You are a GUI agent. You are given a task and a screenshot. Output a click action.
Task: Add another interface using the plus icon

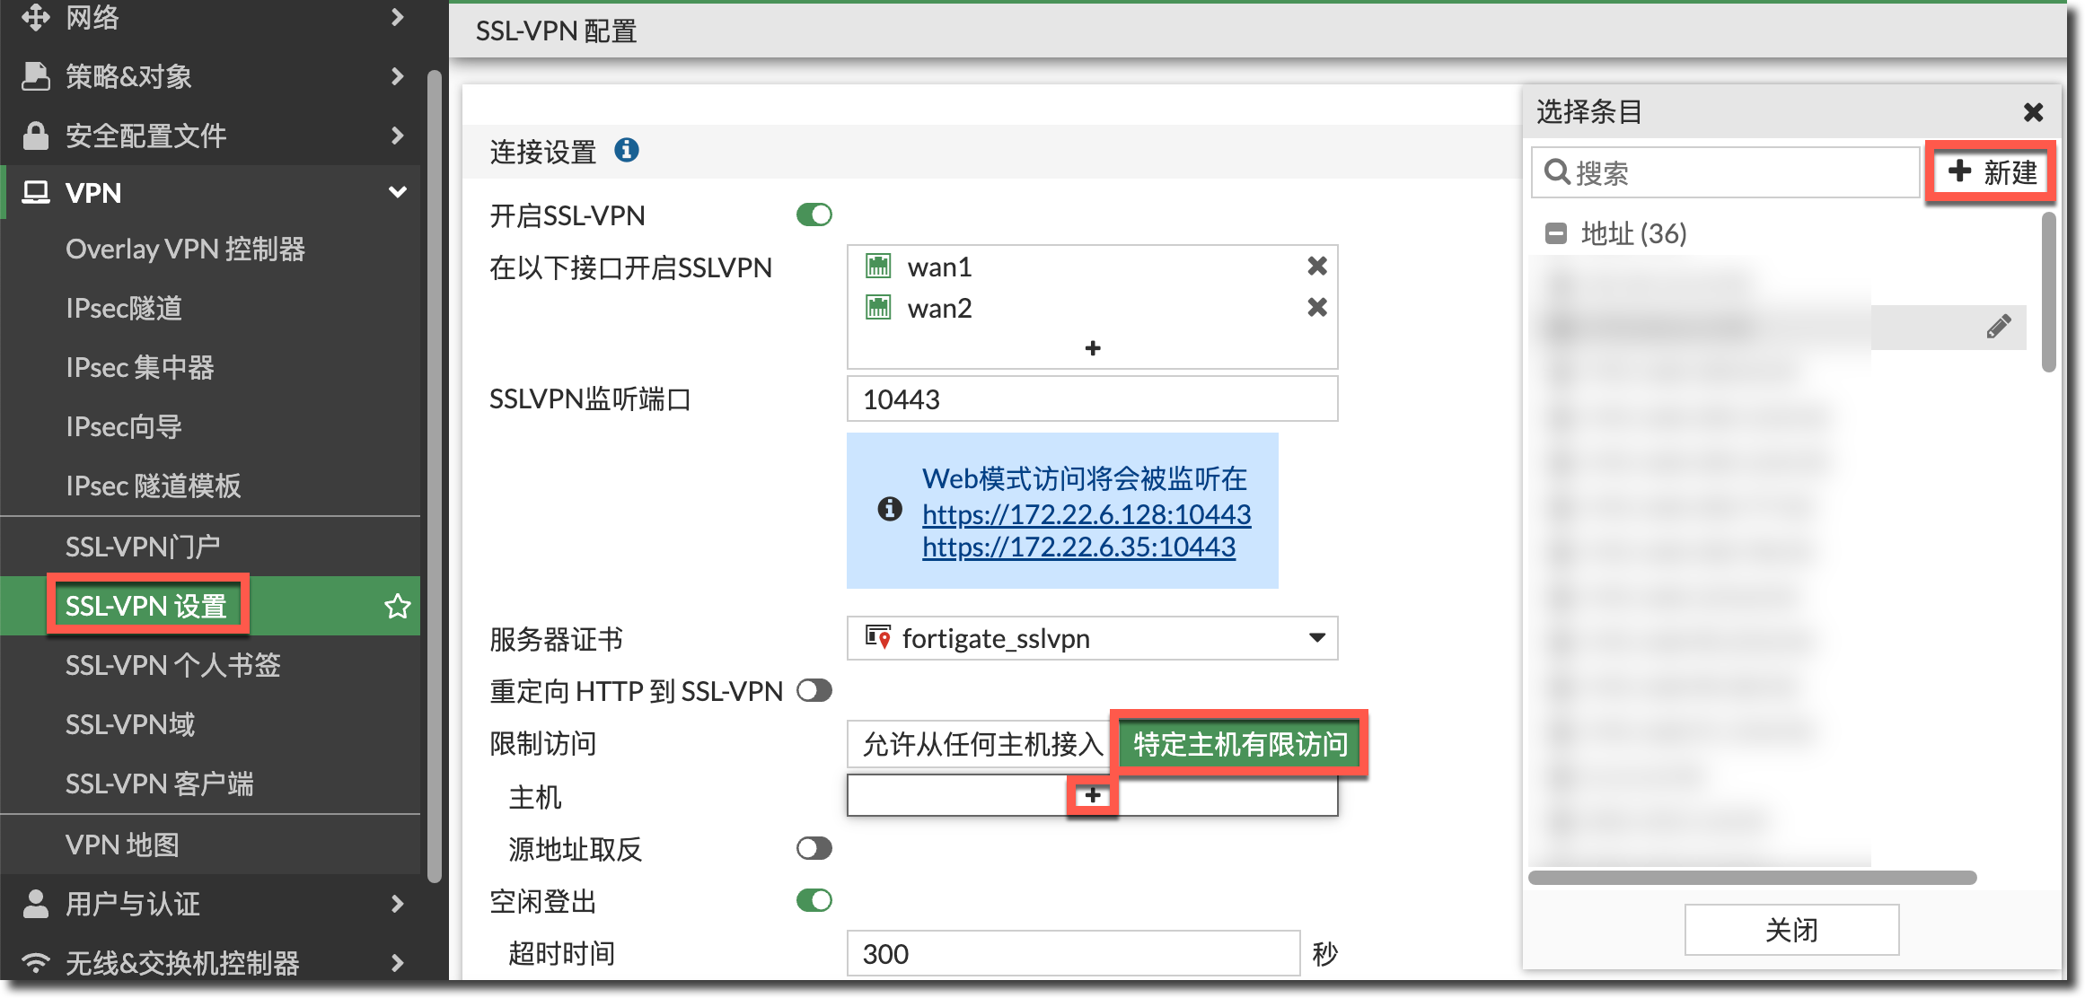point(1092,348)
